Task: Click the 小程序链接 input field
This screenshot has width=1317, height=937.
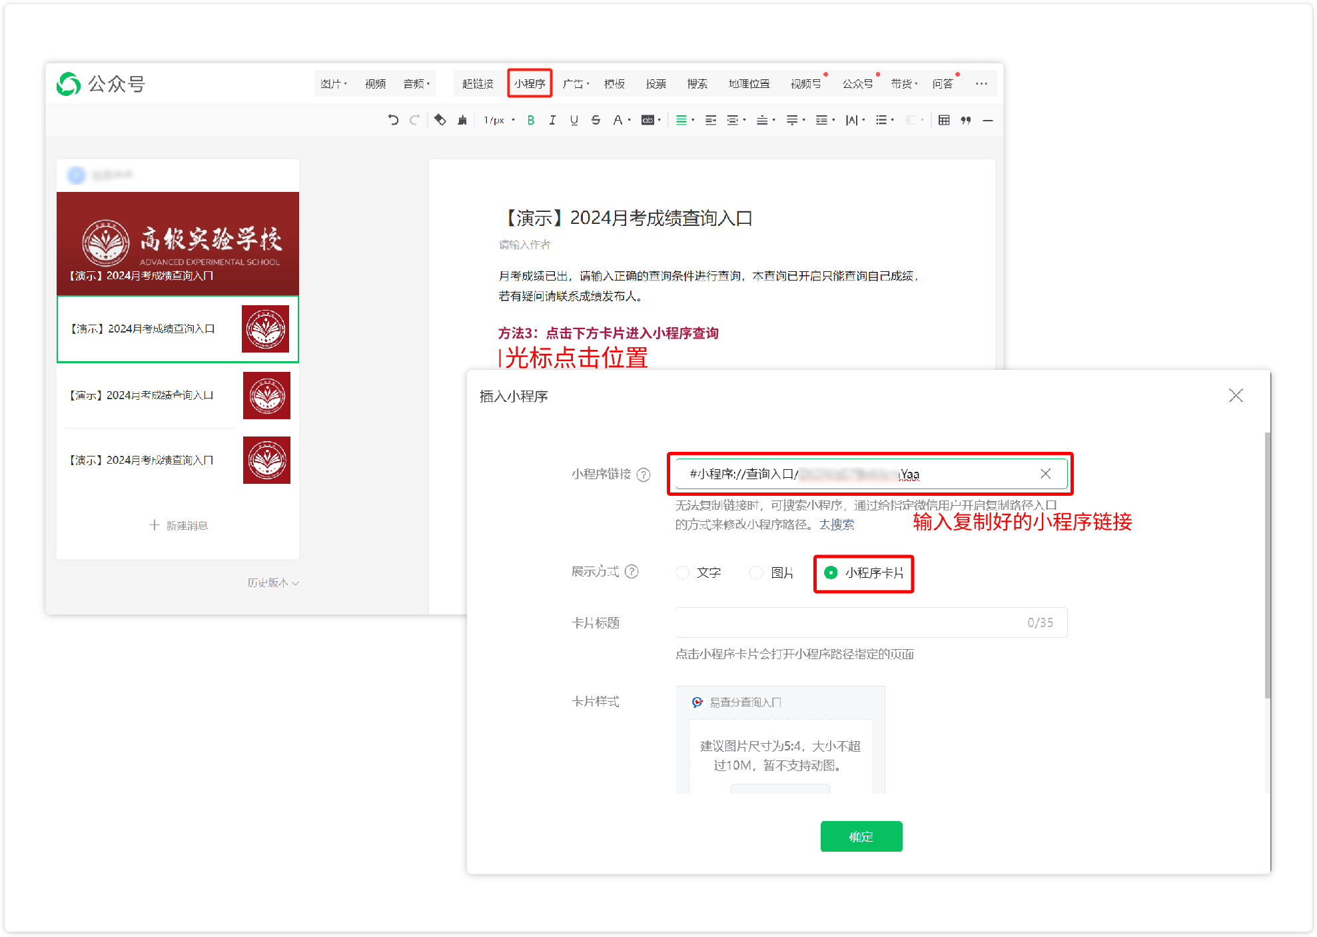Action: tap(871, 474)
